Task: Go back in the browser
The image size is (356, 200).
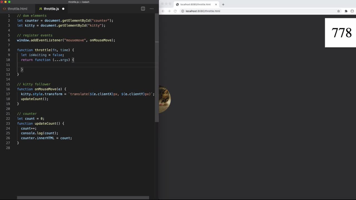Action: point(163,11)
